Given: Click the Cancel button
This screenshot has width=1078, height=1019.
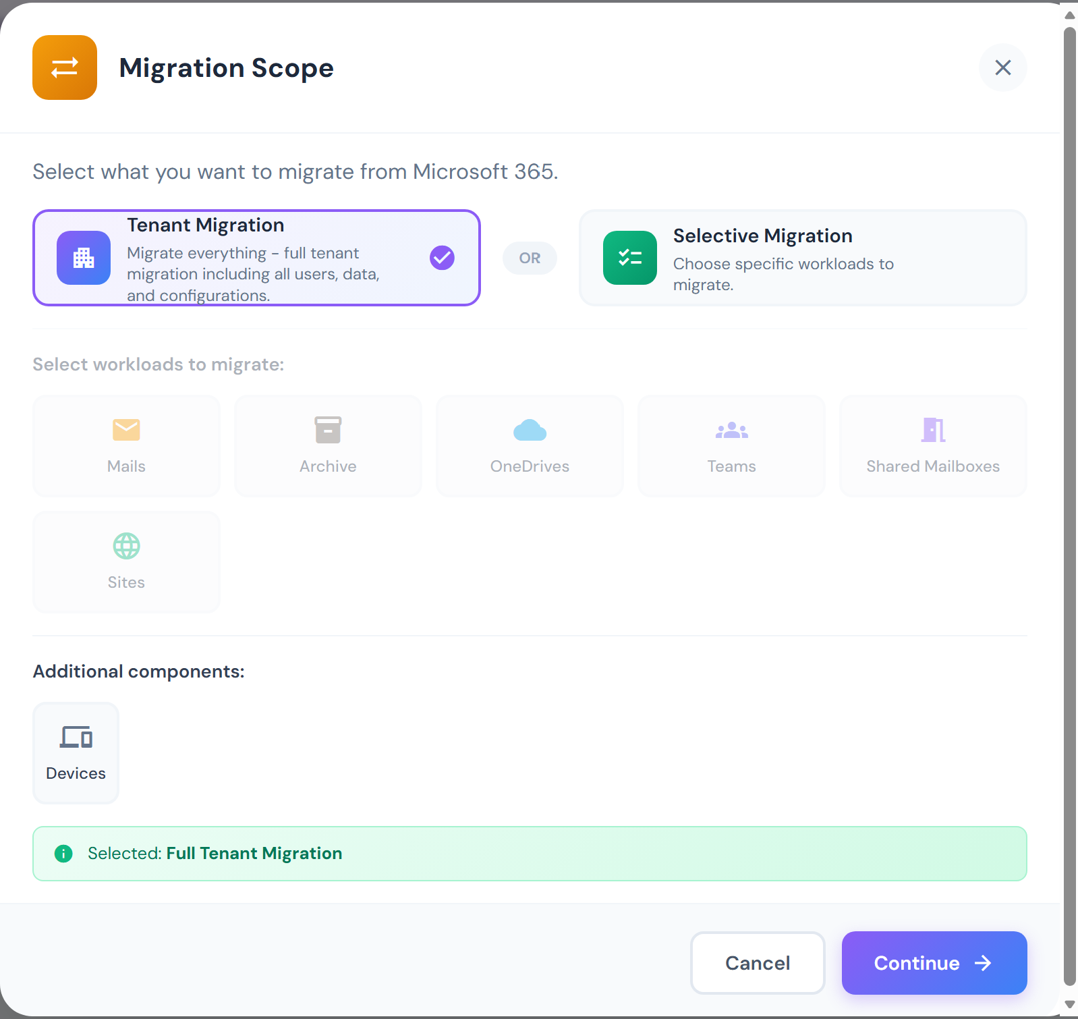Looking at the screenshot, I should coord(758,963).
